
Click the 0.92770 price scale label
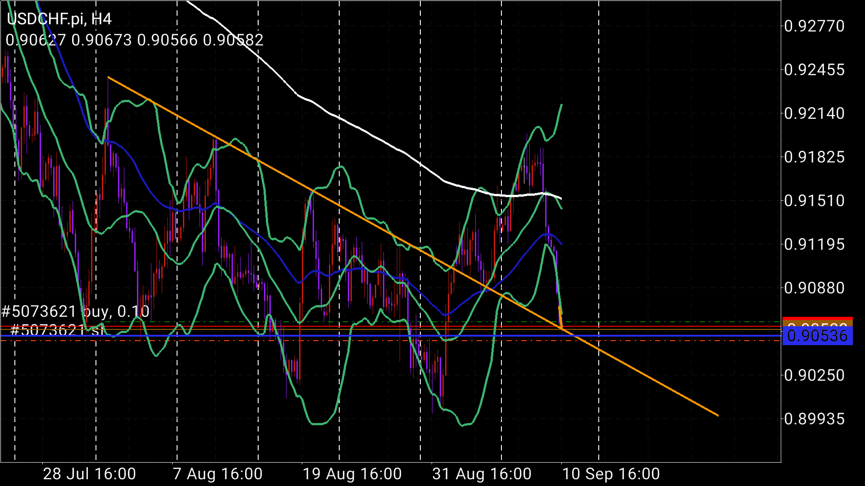814,26
